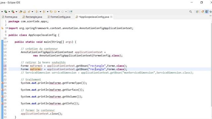Click variable maForme1 on line 18

click(x=36, y=66)
